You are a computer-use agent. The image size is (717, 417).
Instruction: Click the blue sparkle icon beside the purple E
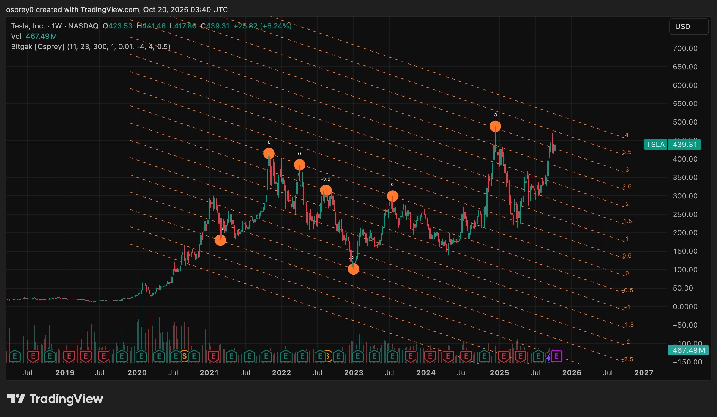(548, 358)
